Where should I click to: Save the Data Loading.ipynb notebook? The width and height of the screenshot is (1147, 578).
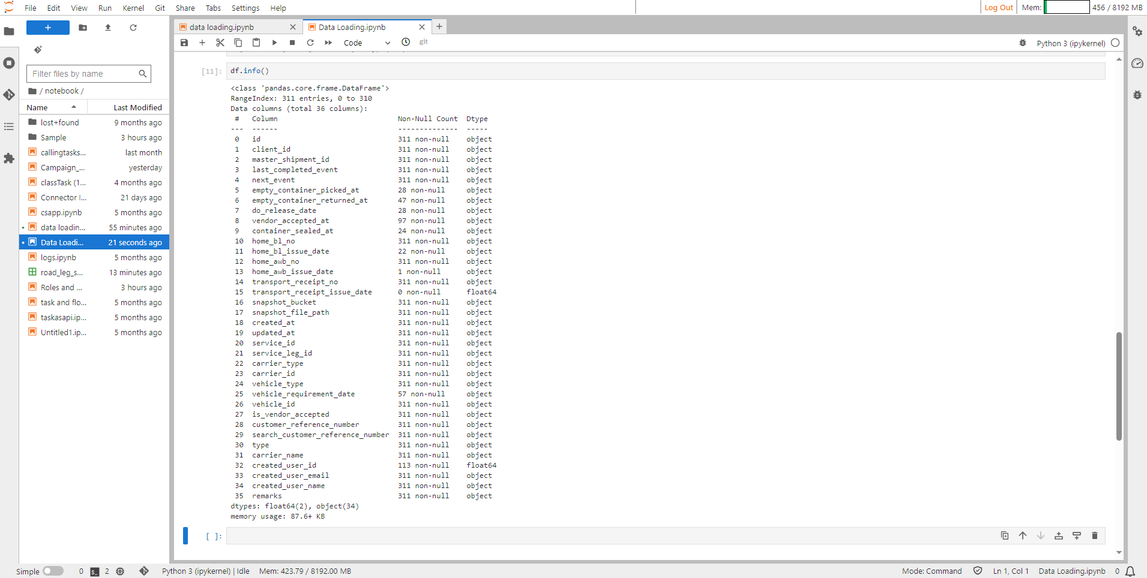[184, 43]
